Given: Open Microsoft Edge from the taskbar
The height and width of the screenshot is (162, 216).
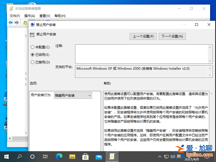Looking at the screenshot, I should pos(59,157).
